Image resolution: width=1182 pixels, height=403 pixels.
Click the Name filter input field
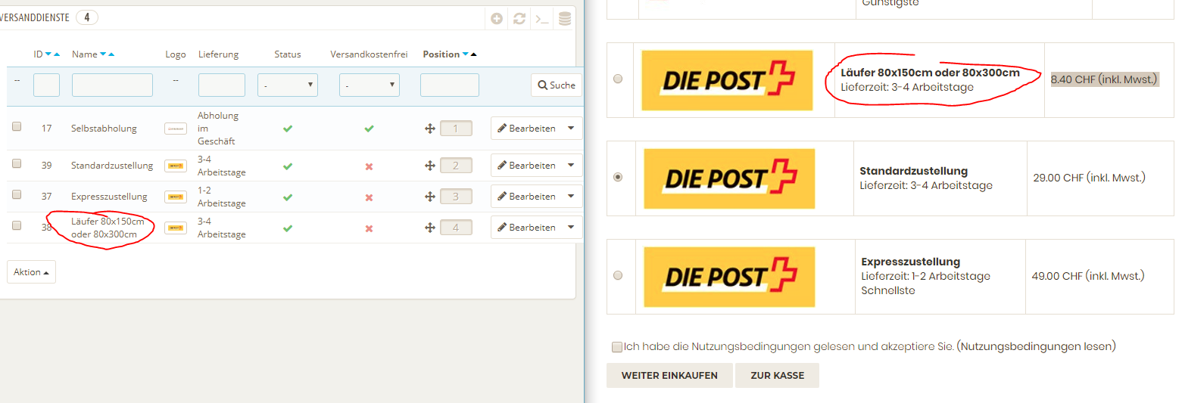(112, 85)
